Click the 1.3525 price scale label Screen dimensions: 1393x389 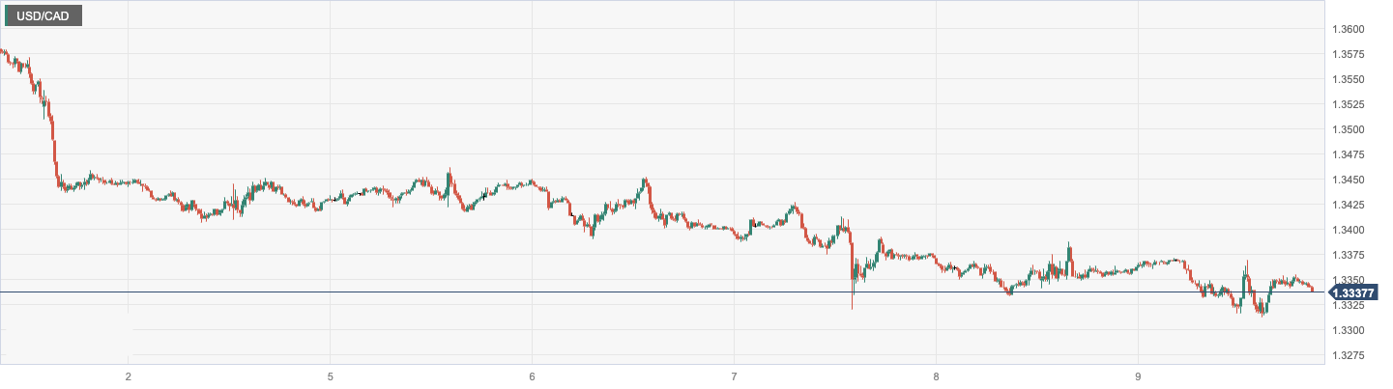[x=1348, y=104]
